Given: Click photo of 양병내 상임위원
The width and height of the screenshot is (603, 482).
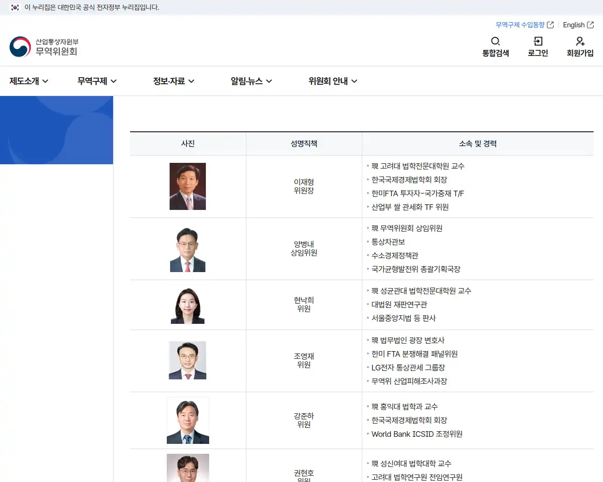Looking at the screenshot, I should pos(187,249).
